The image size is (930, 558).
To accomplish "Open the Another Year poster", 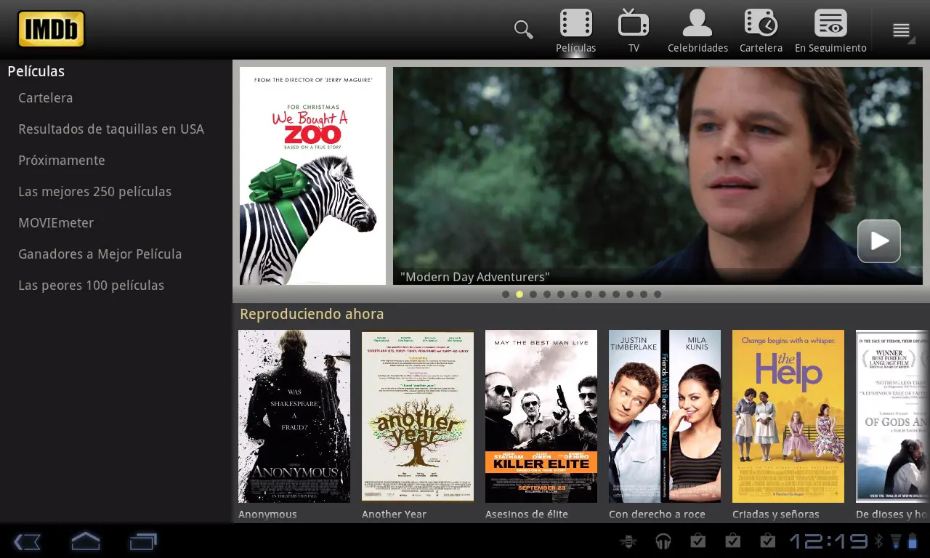I will coord(418,416).
